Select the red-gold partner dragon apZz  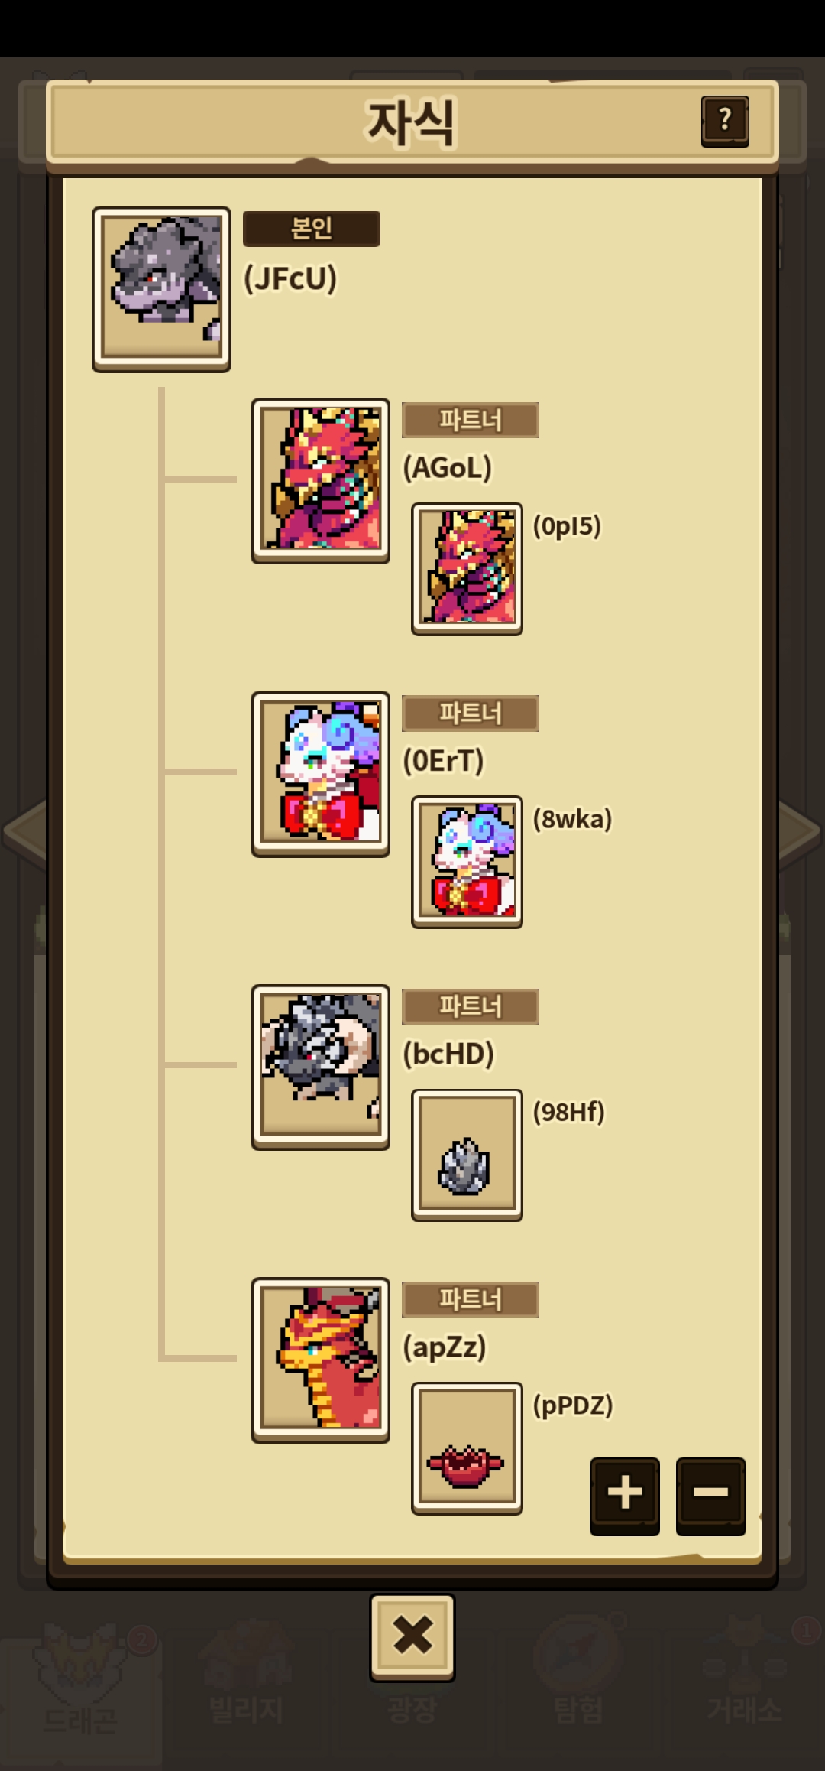pyautogui.click(x=320, y=1360)
